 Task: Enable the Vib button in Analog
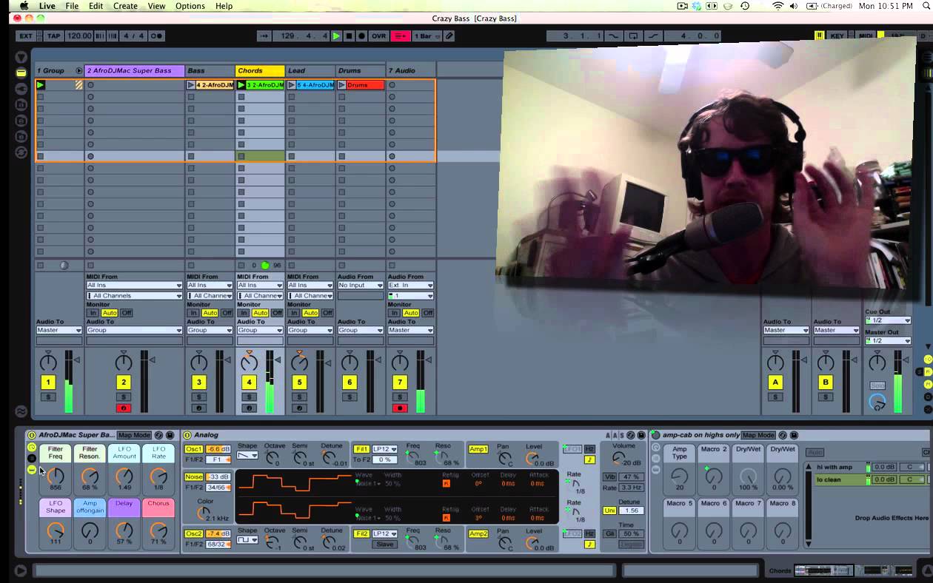(609, 477)
